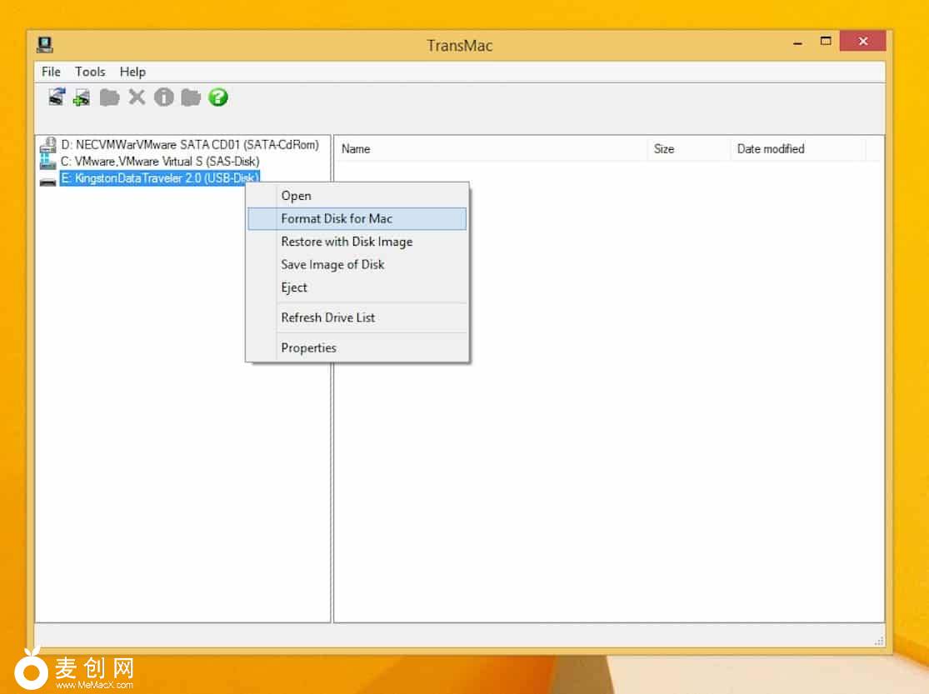Click the first grey folder toolbar icon

coord(109,97)
